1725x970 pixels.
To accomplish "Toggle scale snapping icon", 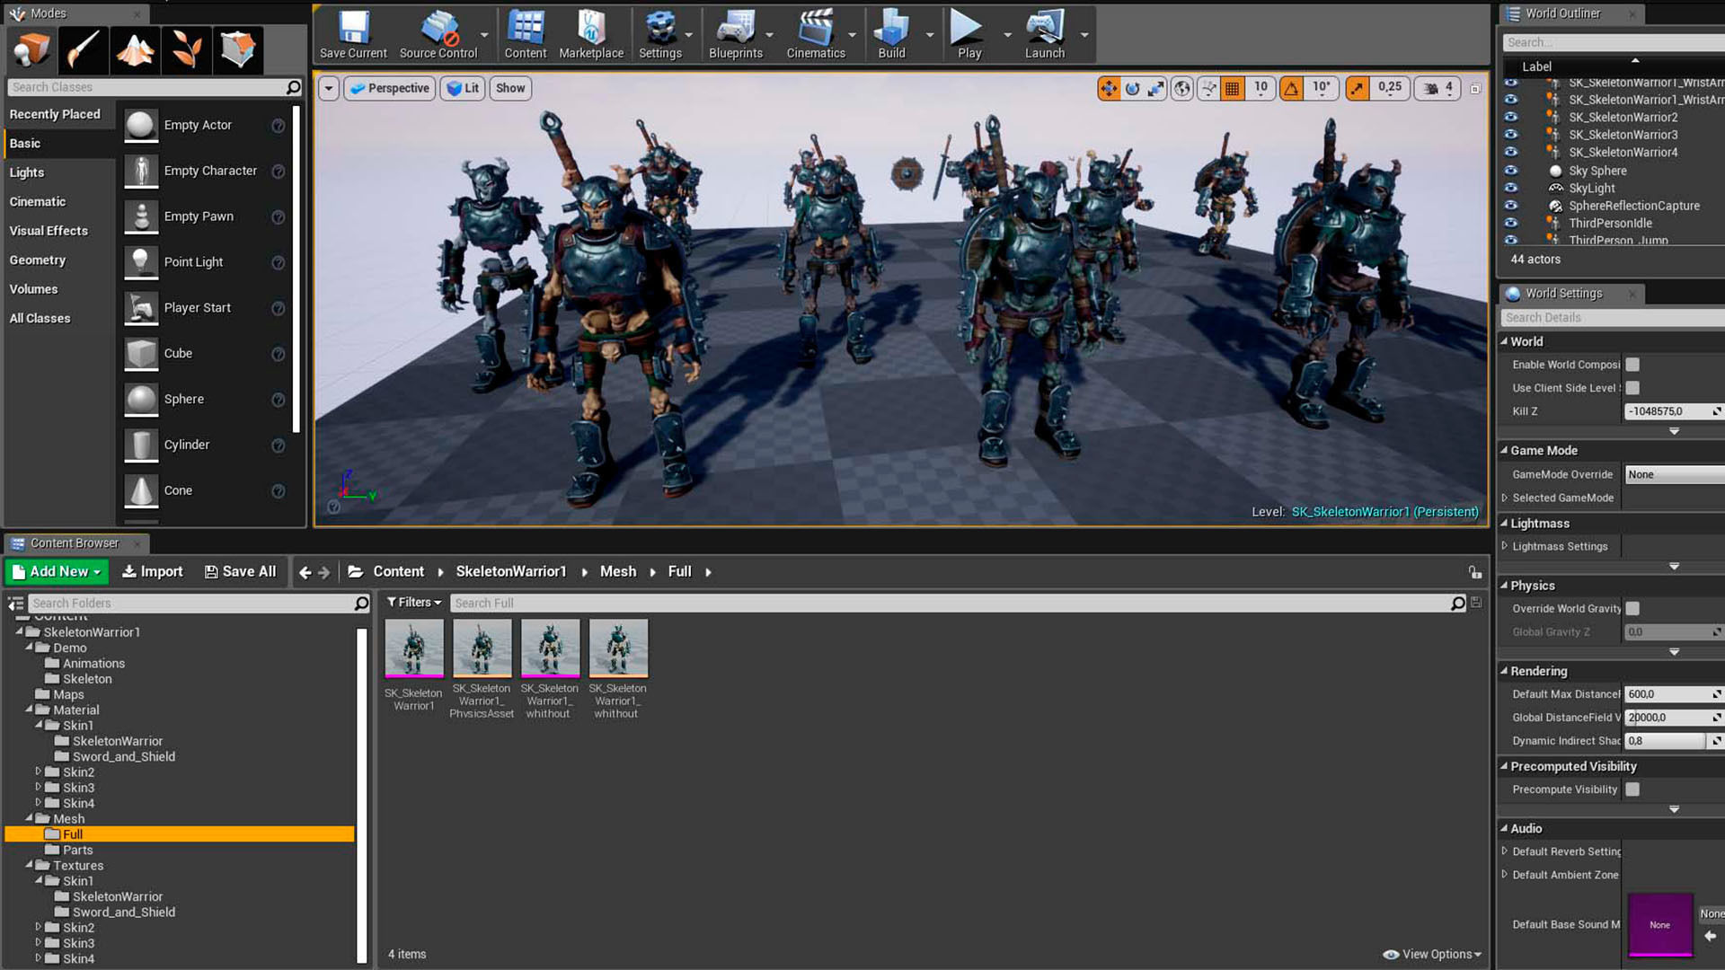I will 1358,88.
